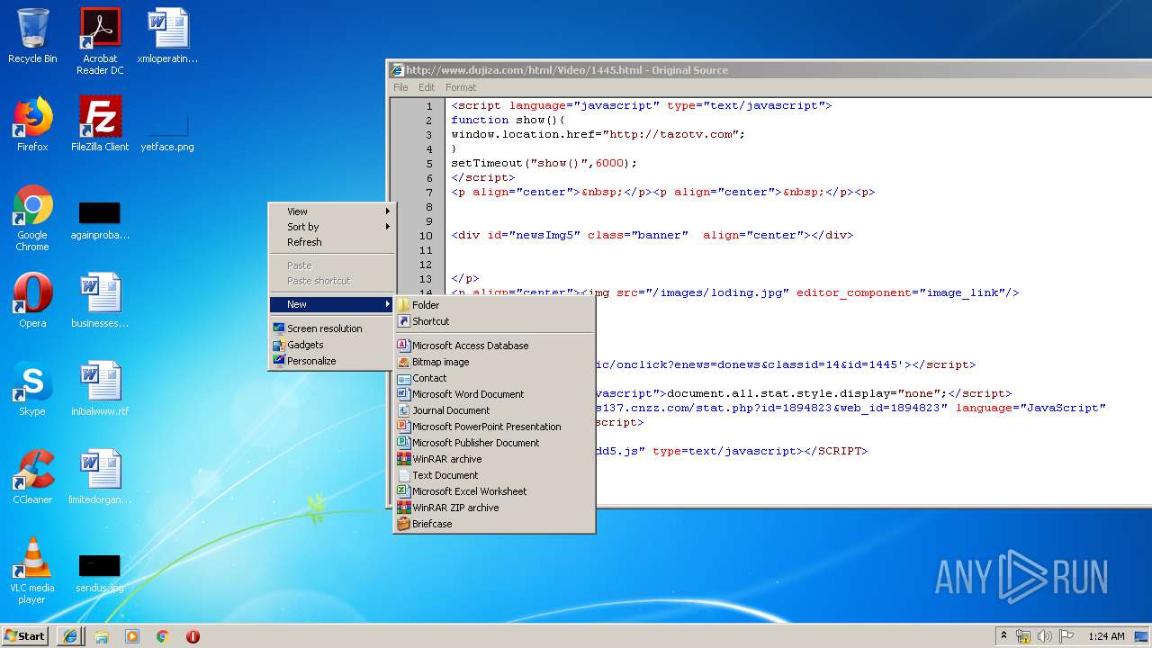Screen dimensions: 1152x648
Task: Open the FileZilla Client shortcut
Action: 100,124
